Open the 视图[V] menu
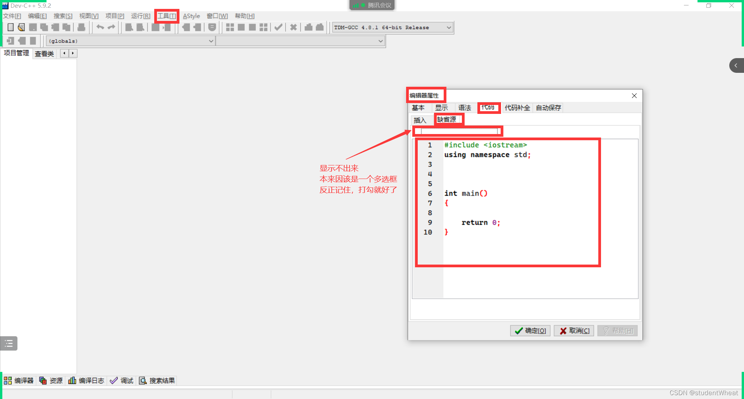This screenshot has width=744, height=399. [x=89, y=16]
